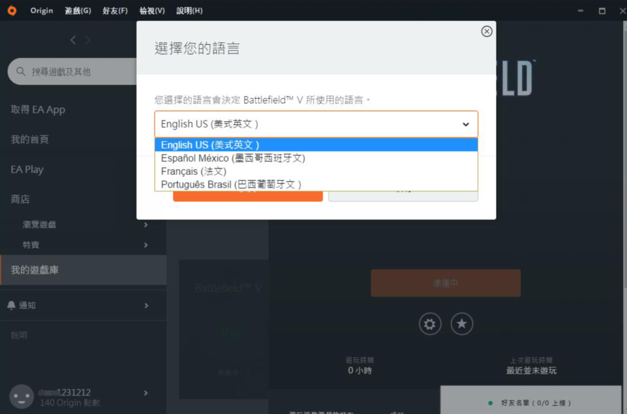Open the language combo box dropdown arrow
This screenshot has height=414, width=627.
466,124
